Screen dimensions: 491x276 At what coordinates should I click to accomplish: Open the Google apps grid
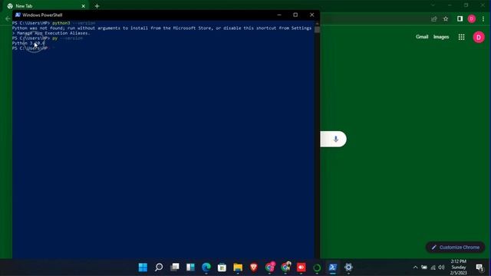click(462, 38)
